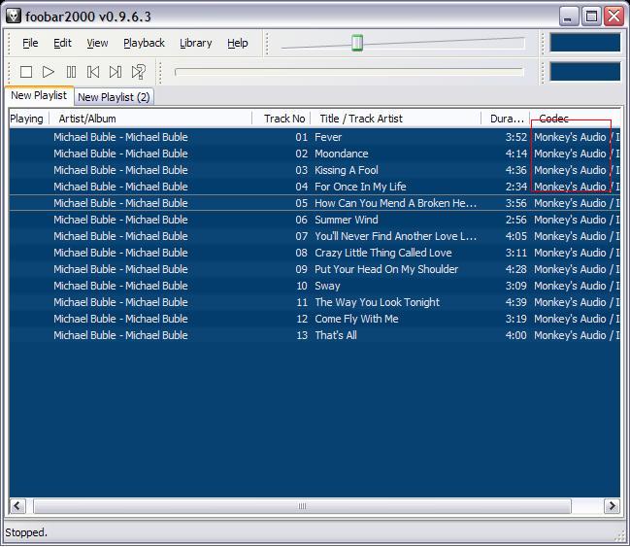
Task: Select track 13 That's All
Action: pos(315,335)
